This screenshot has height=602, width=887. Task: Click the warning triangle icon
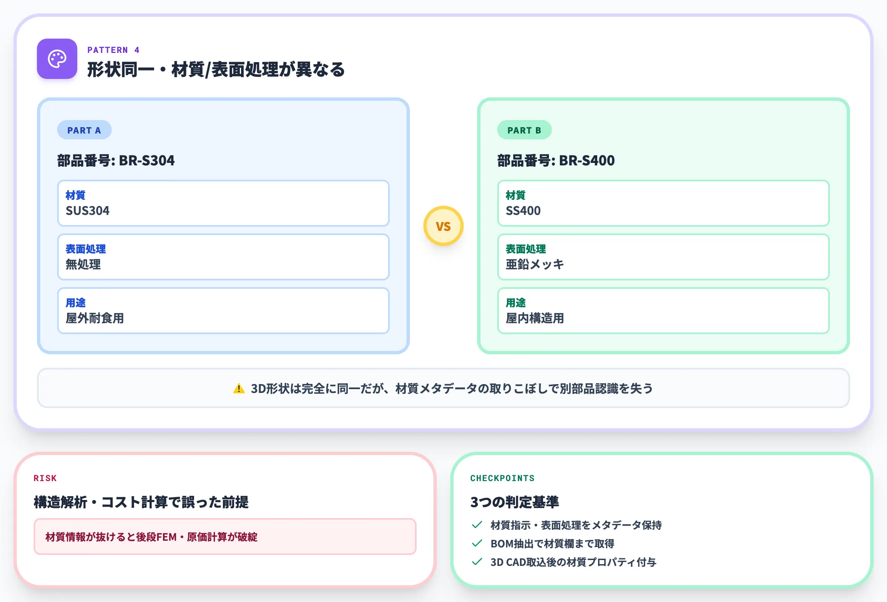coord(239,389)
